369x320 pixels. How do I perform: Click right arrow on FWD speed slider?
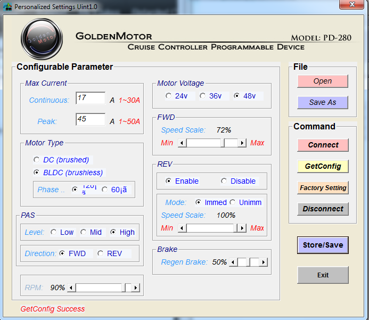point(242,143)
